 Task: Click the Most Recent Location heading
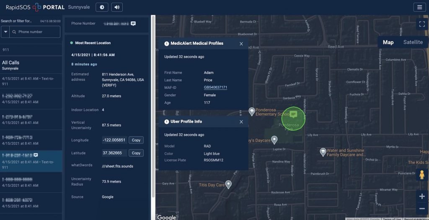point(93,43)
